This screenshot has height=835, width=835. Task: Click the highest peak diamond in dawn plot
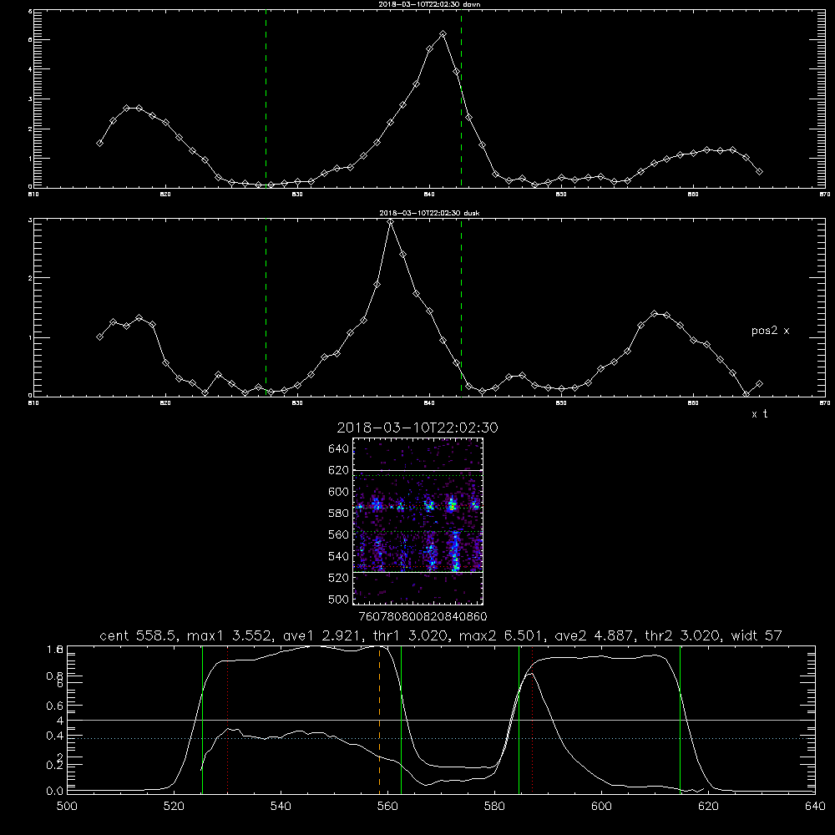coord(443,34)
